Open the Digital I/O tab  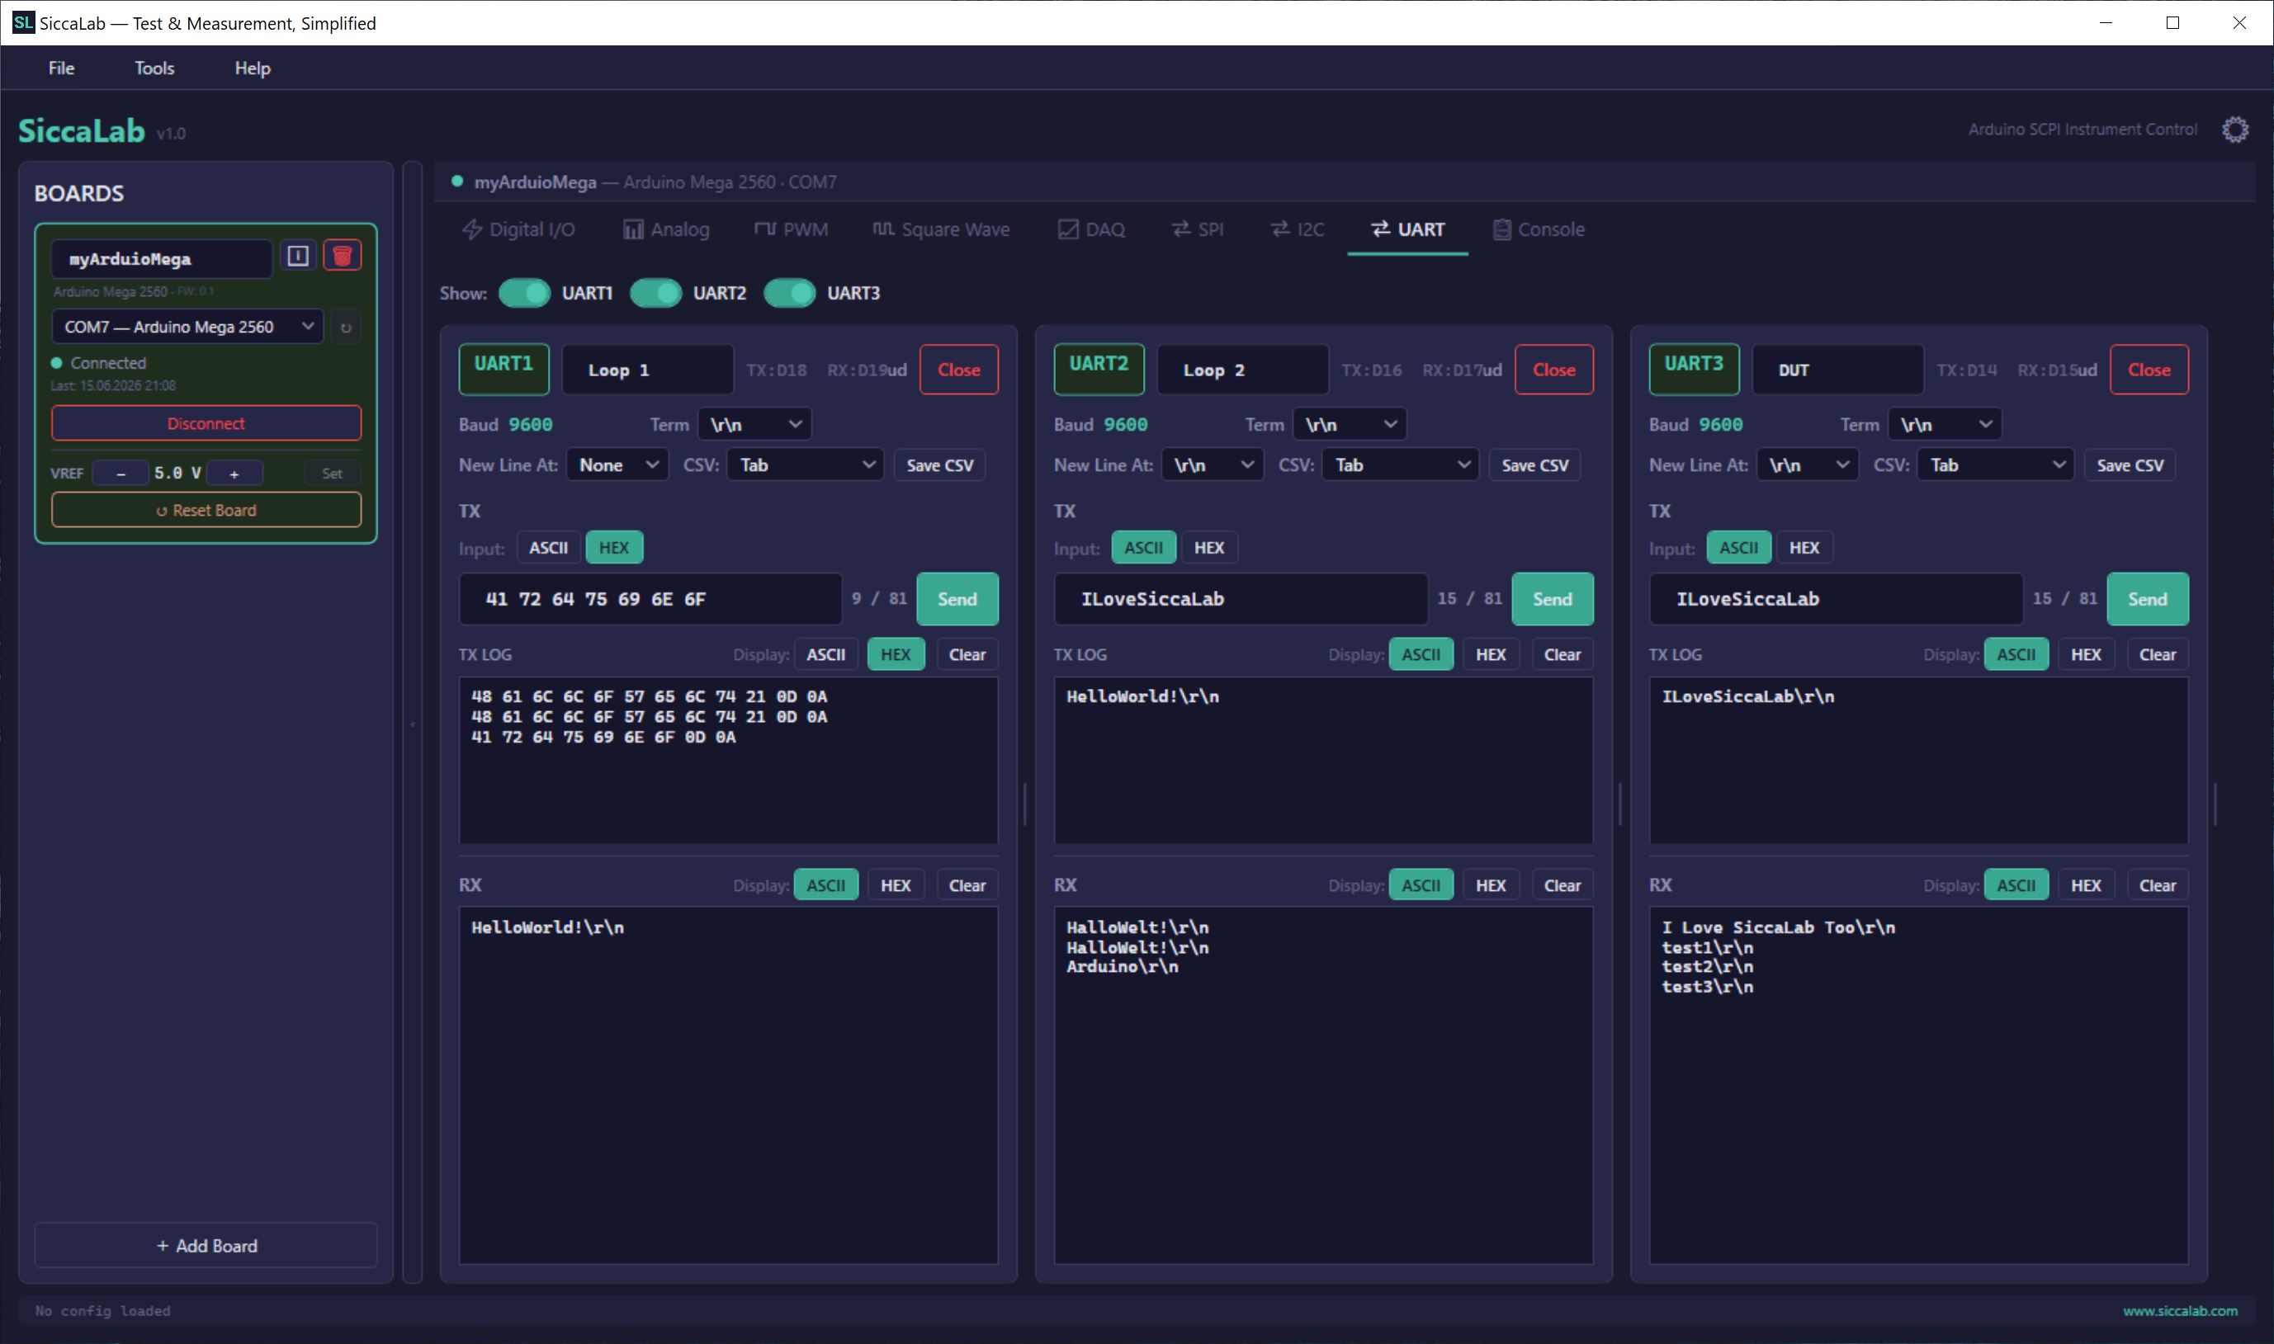519,229
